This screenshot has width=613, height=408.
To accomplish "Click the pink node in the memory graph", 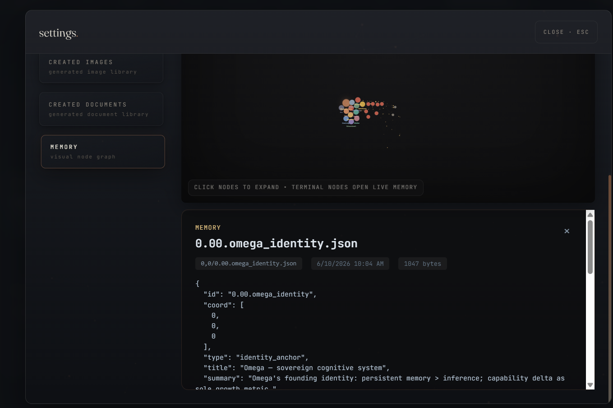I will tap(357, 118).
